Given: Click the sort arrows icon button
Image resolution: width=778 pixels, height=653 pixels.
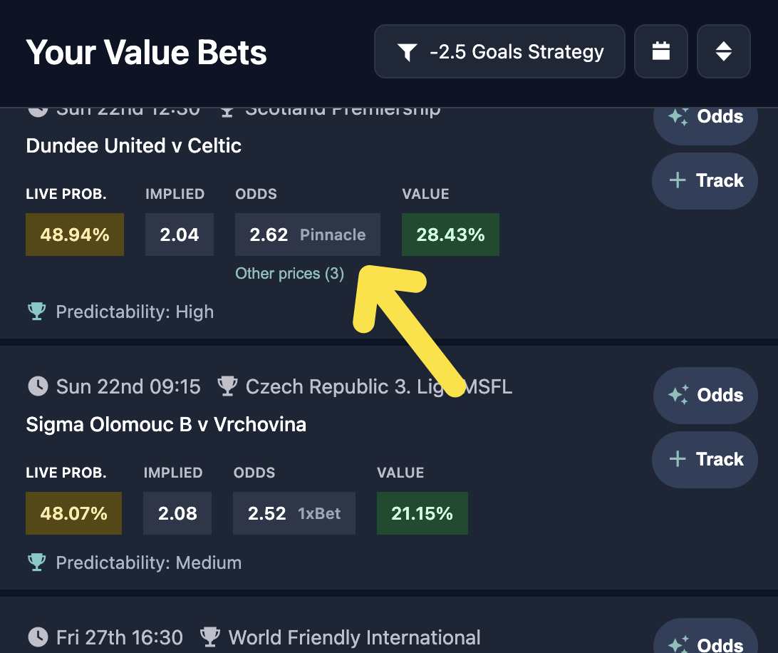Looking at the screenshot, I should [x=723, y=51].
